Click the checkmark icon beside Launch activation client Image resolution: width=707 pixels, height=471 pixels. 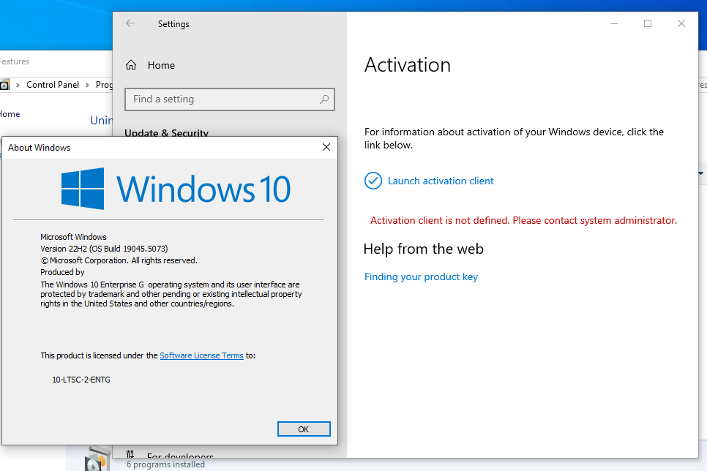(x=373, y=181)
